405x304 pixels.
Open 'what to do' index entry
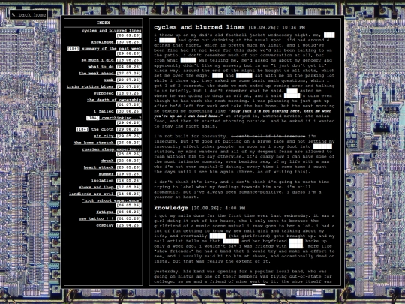point(101,67)
